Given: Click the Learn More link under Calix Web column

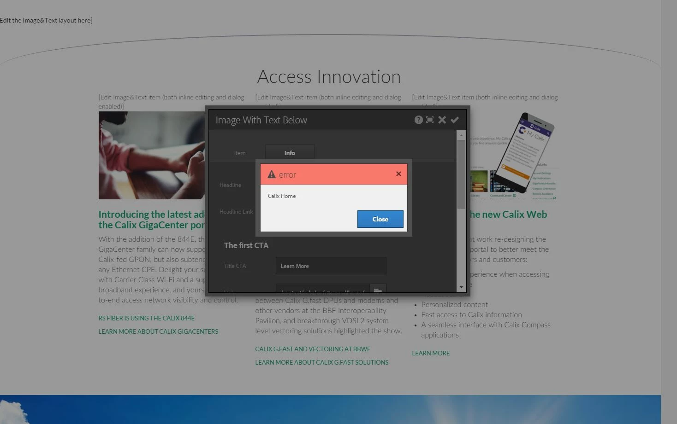Looking at the screenshot, I should click(x=431, y=353).
